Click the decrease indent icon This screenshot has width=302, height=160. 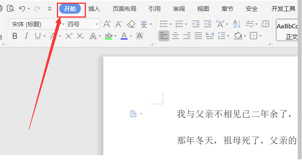[x=196, y=24]
